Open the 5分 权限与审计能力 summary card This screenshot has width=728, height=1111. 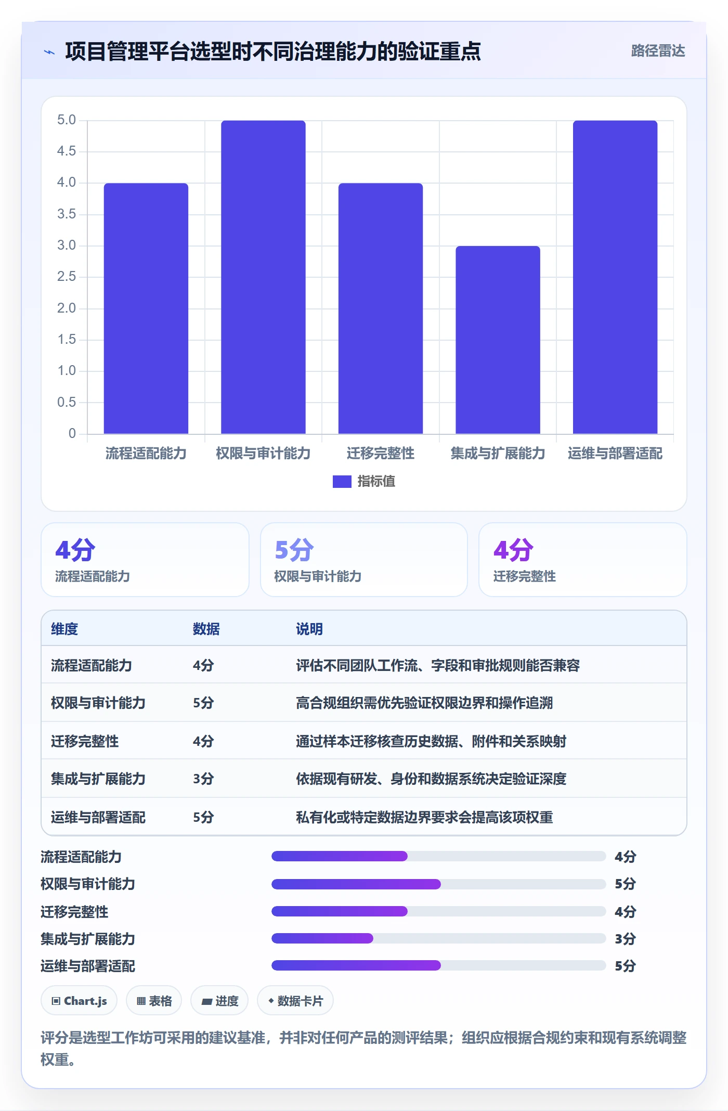[364, 560]
